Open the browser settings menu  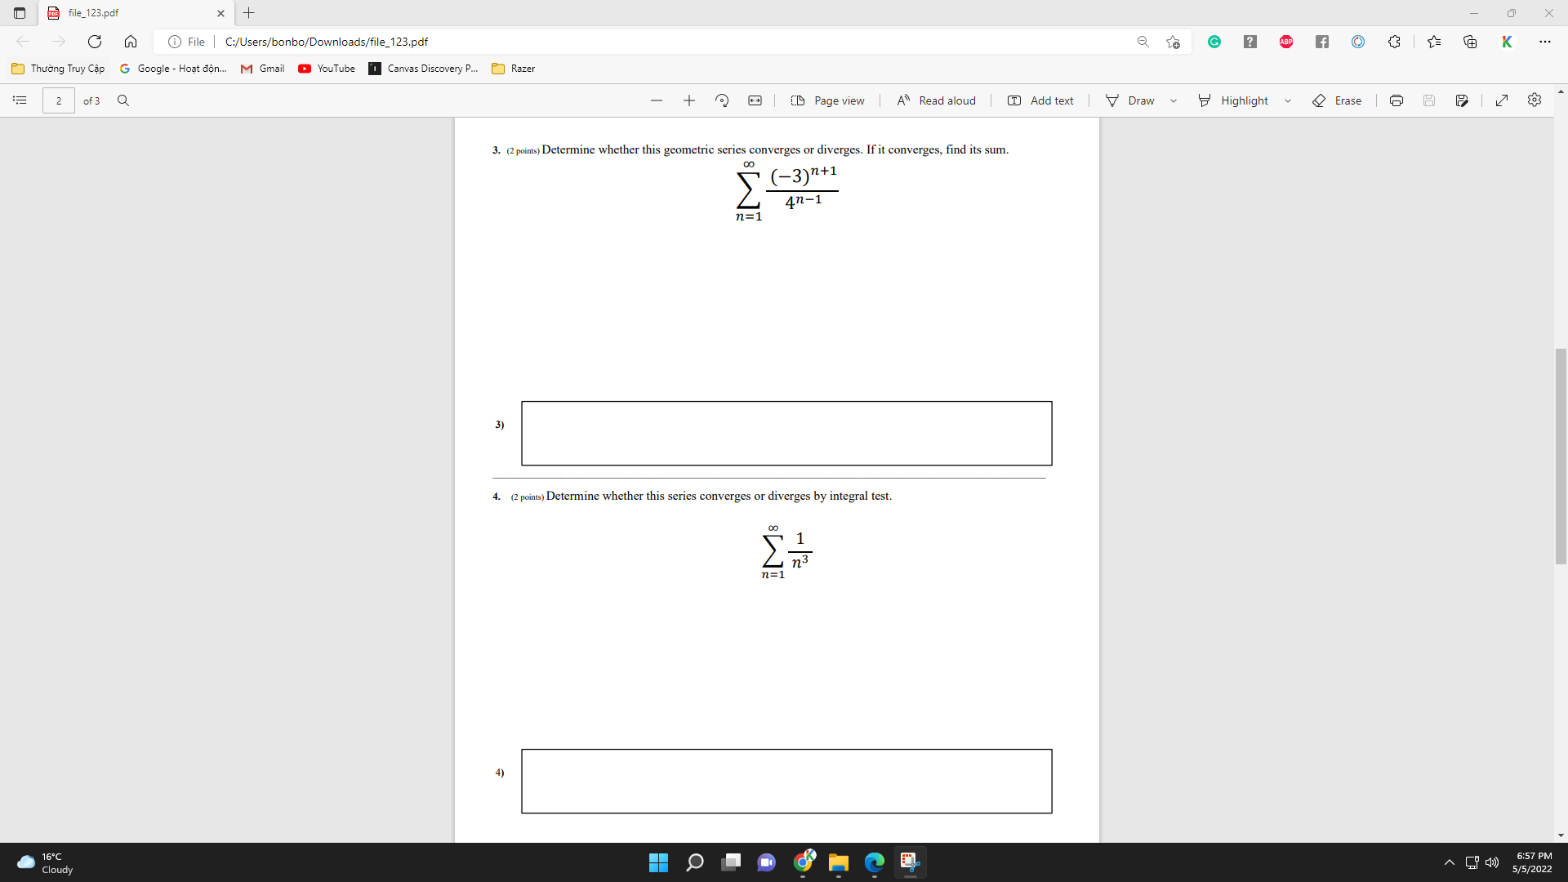tap(1545, 41)
